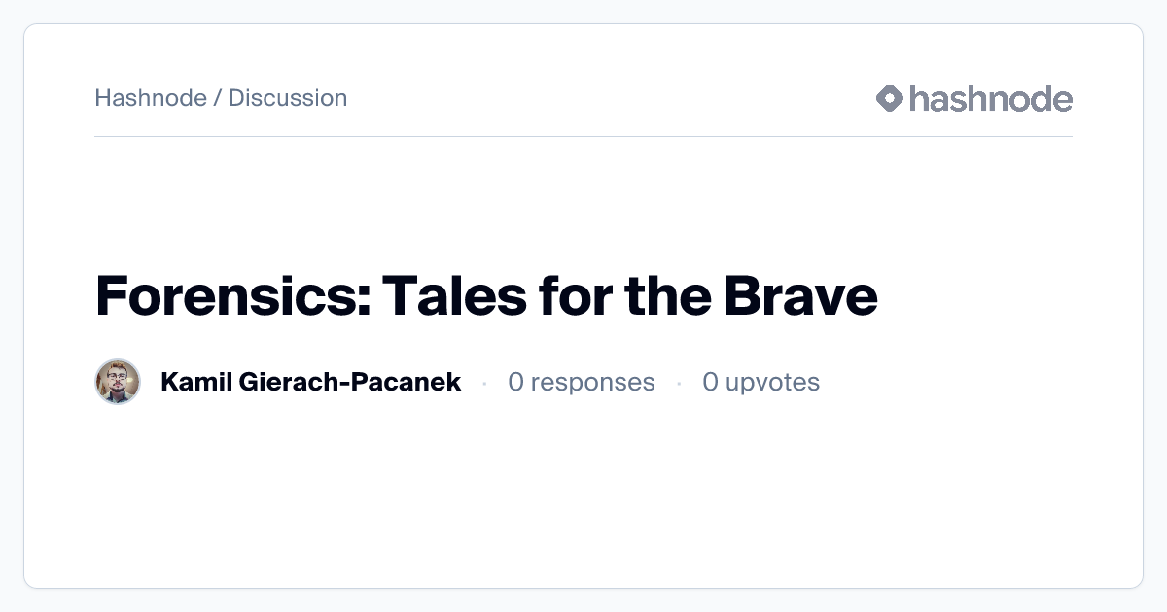1167x612 pixels.
Task: Click the slash separator in breadcrumb
Action: [218, 98]
